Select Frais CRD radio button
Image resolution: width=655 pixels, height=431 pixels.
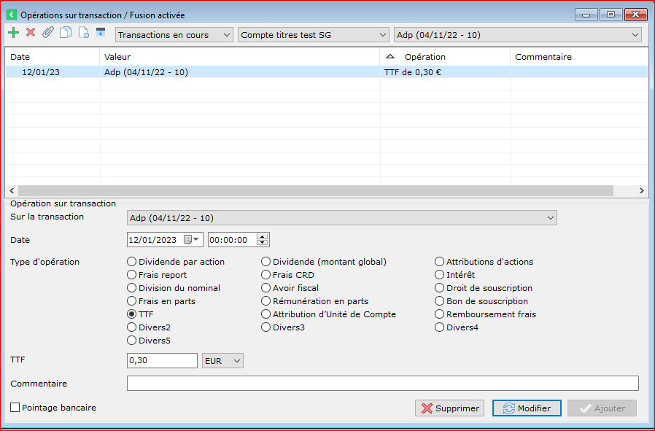pos(266,275)
